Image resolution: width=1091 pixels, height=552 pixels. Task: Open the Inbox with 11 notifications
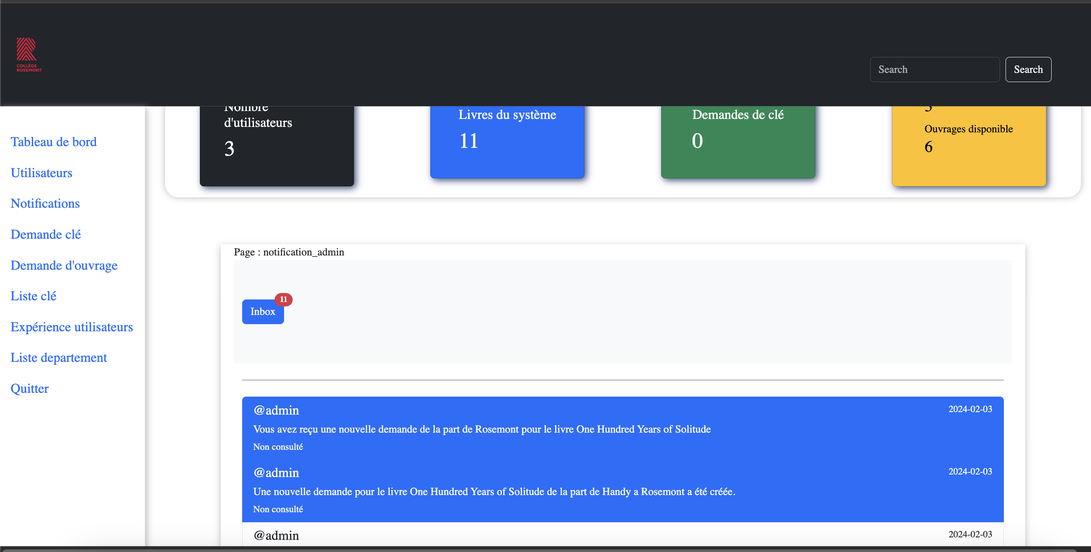263,312
